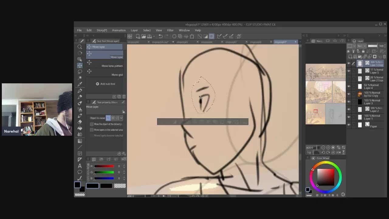Click the Undo arrow in command bar
Viewport: 389px width, 219px height.
(160, 36)
